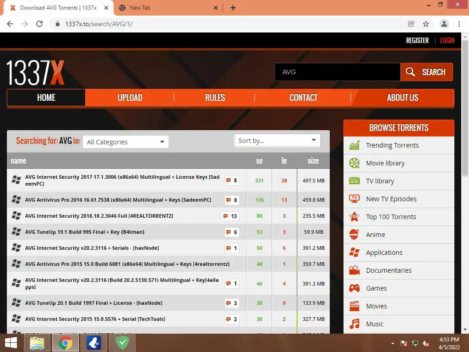Click the Anime ninja icon
Image resolution: width=469 pixels, height=352 pixels.
point(354,234)
